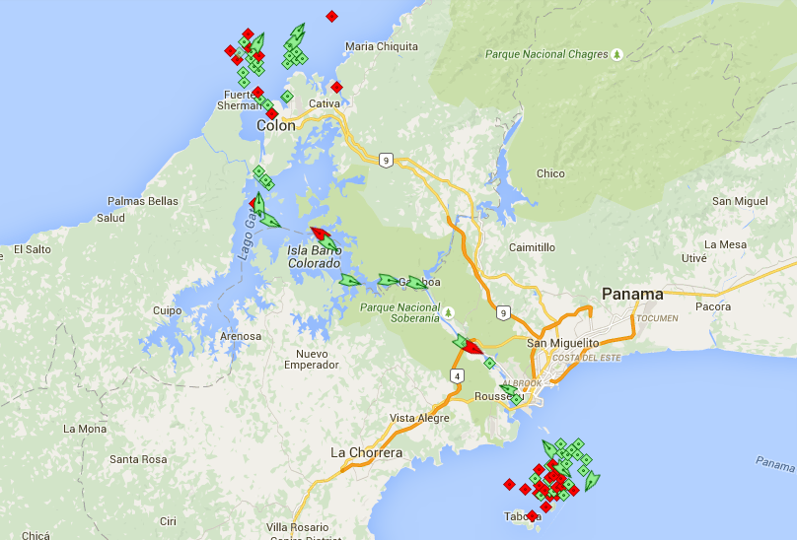Image resolution: width=797 pixels, height=540 pixels.
Task: Select the green diamond marker below red canal ship
Action: click(x=489, y=363)
